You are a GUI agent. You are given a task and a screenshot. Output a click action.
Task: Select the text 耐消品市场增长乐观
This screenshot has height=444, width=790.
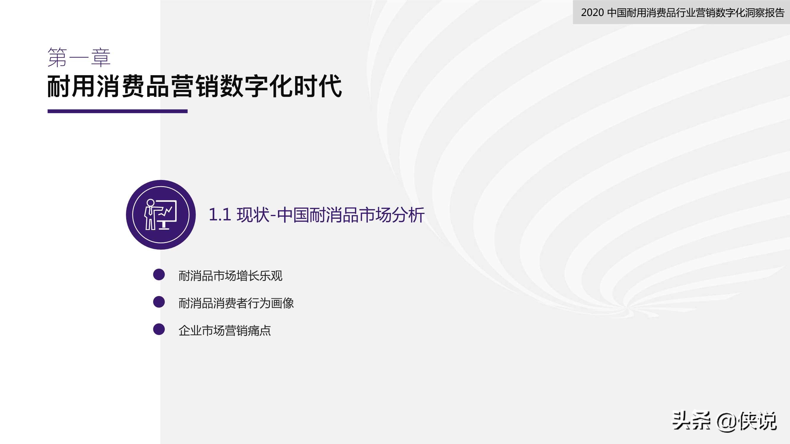pyautogui.click(x=230, y=276)
